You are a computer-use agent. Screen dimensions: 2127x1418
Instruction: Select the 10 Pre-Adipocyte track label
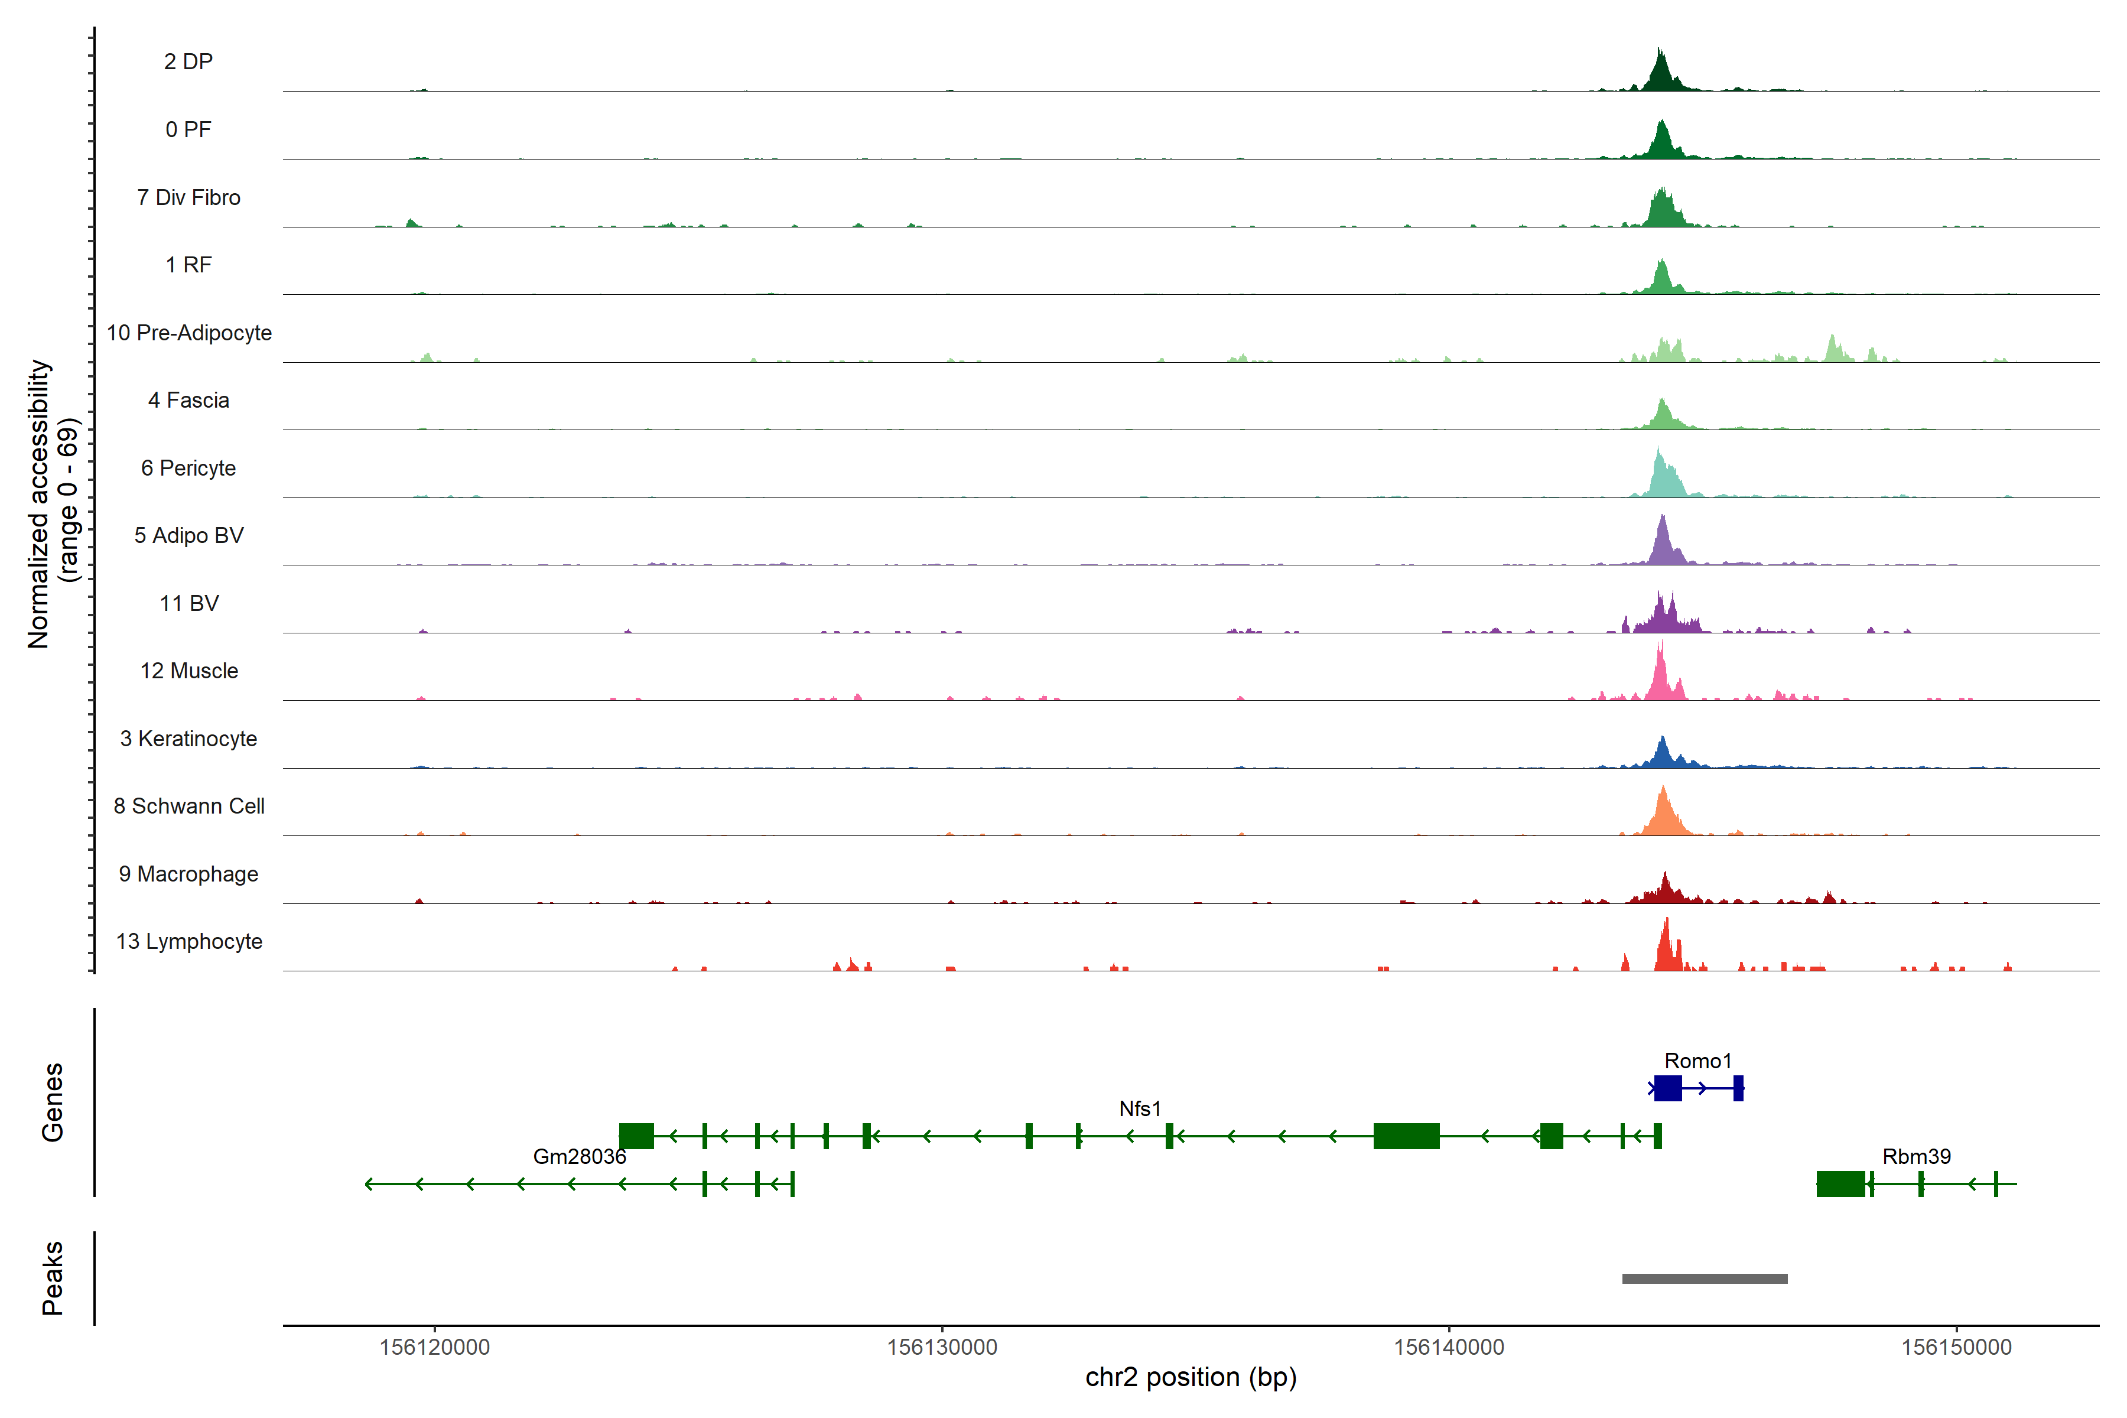click(x=189, y=333)
